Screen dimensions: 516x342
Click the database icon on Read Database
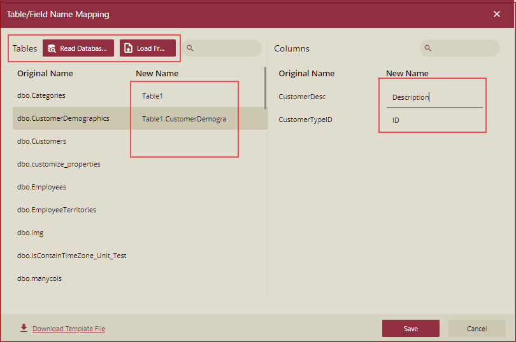(52, 48)
